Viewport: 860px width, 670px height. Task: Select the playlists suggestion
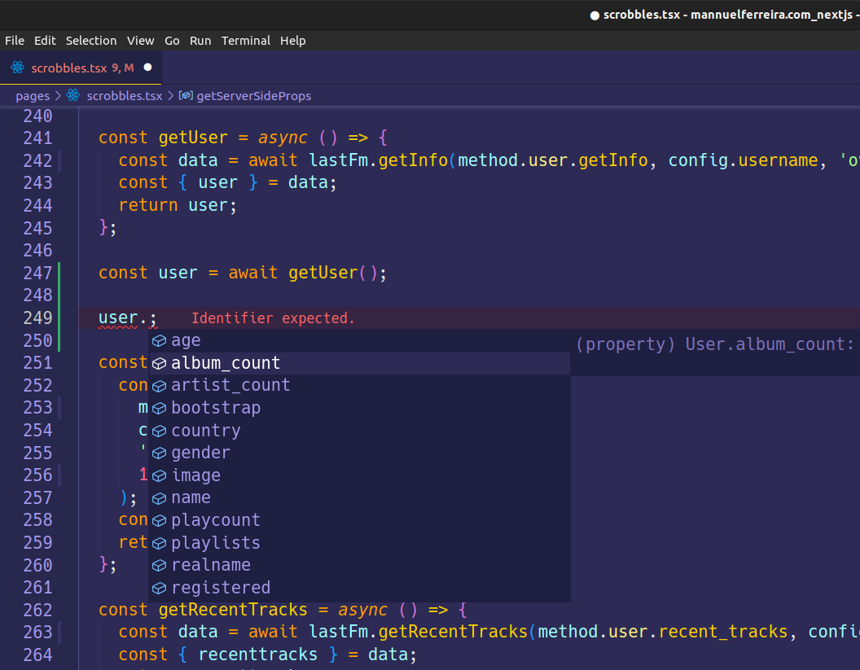(x=360, y=543)
